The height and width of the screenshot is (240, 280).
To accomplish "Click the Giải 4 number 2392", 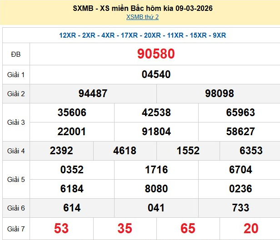I will [61, 151].
